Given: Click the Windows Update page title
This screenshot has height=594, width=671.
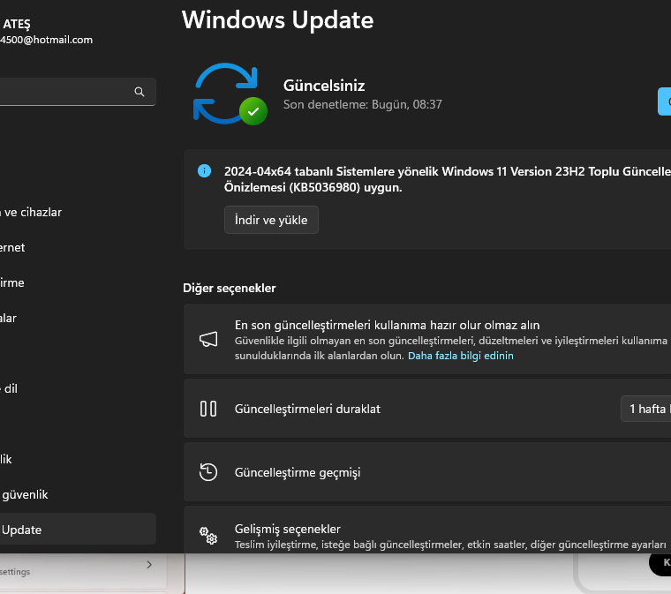Looking at the screenshot, I should coord(278,20).
